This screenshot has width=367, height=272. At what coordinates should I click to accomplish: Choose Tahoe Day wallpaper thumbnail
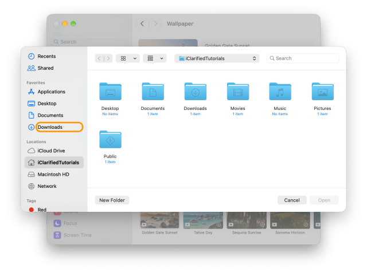(x=203, y=220)
